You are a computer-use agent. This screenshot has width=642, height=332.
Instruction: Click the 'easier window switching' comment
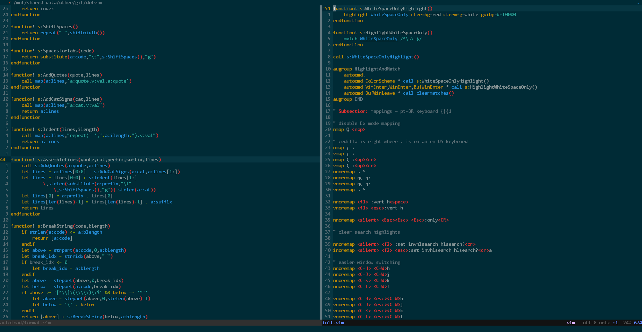point(367,262)
